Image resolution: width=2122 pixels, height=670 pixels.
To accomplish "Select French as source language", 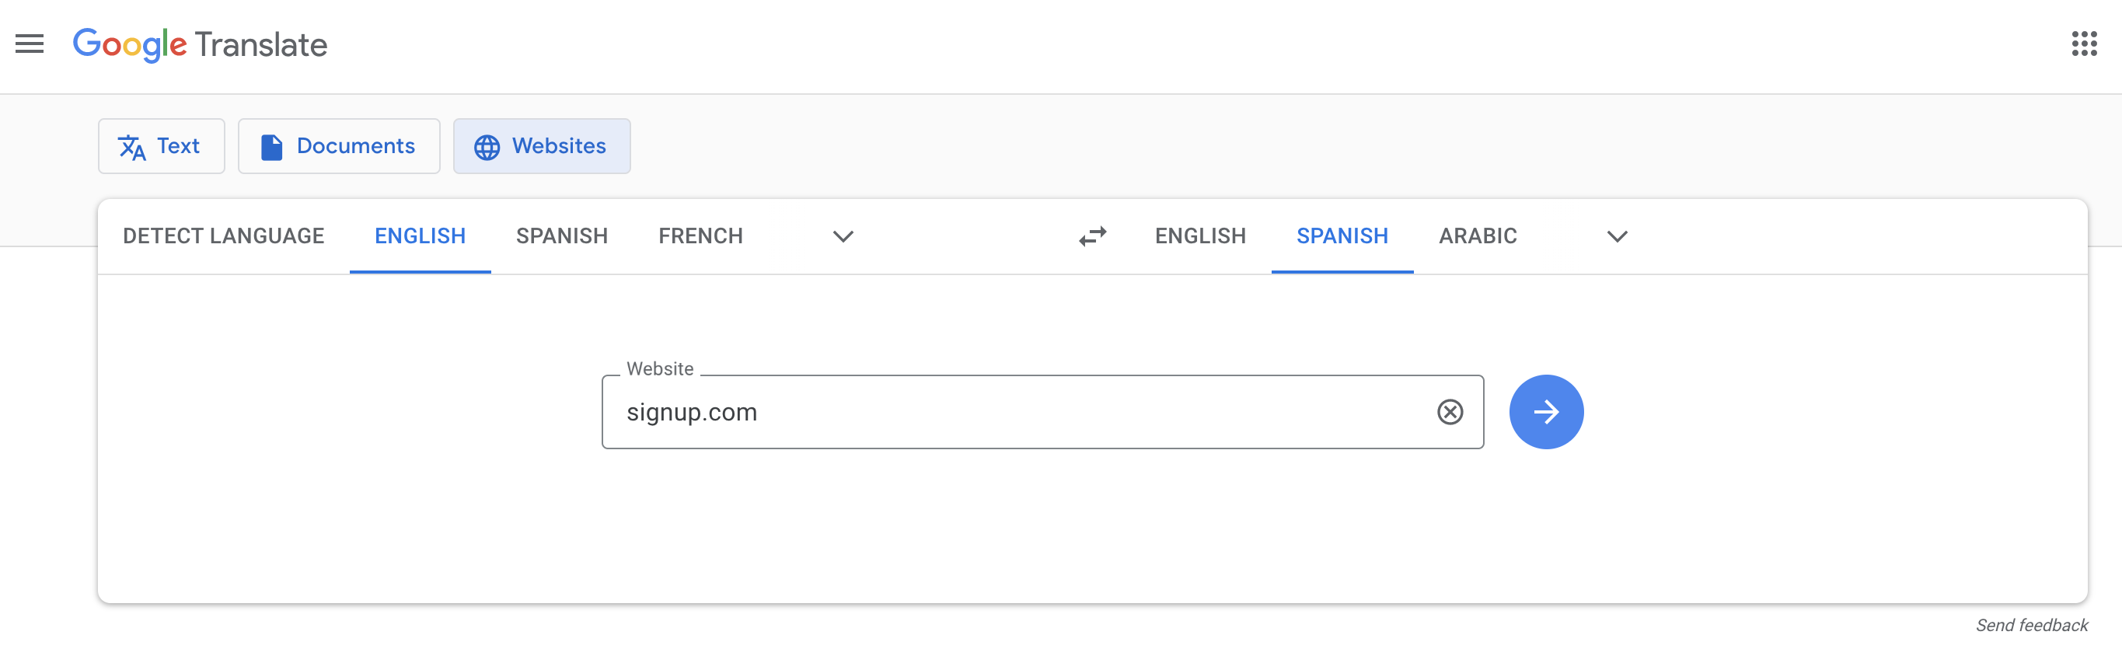I will pyautogui.click(x=700, y=236).
